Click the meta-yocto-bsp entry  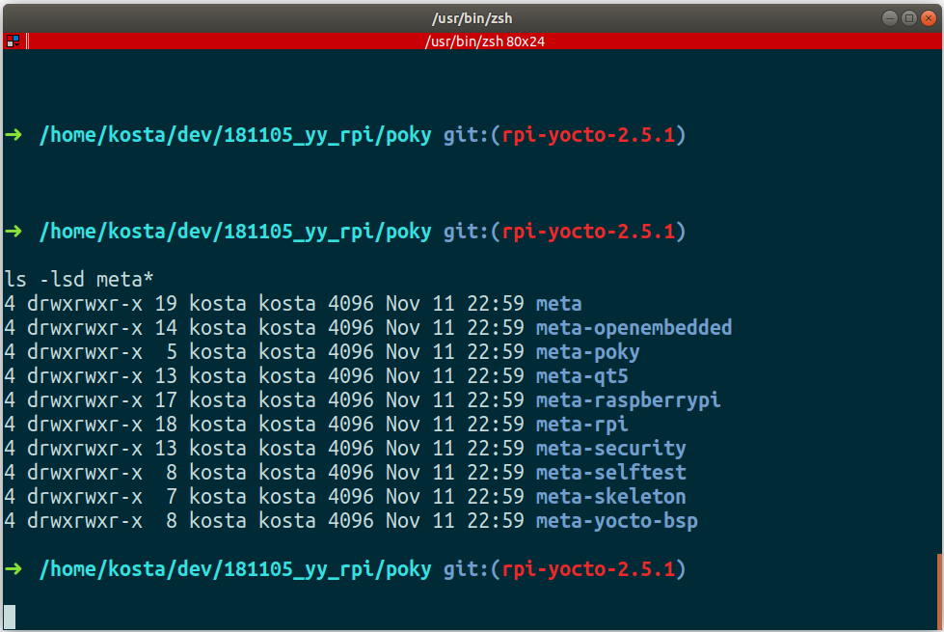coord(616,520)
